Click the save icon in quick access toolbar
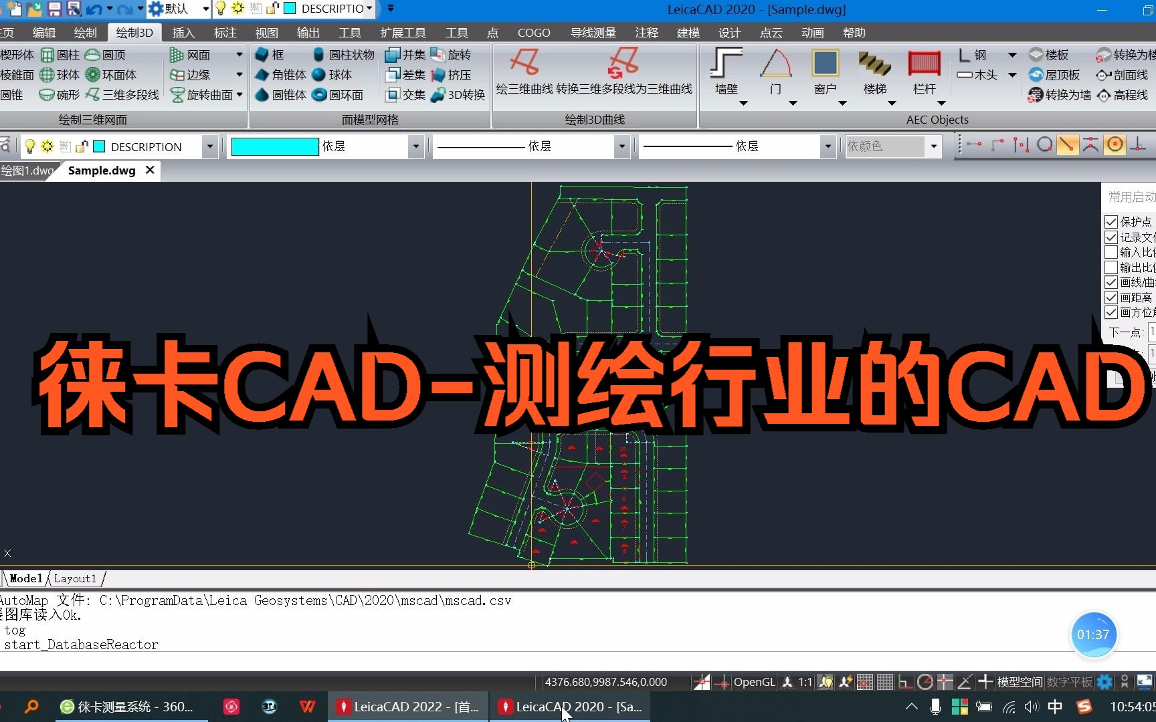 coord(55,9)
